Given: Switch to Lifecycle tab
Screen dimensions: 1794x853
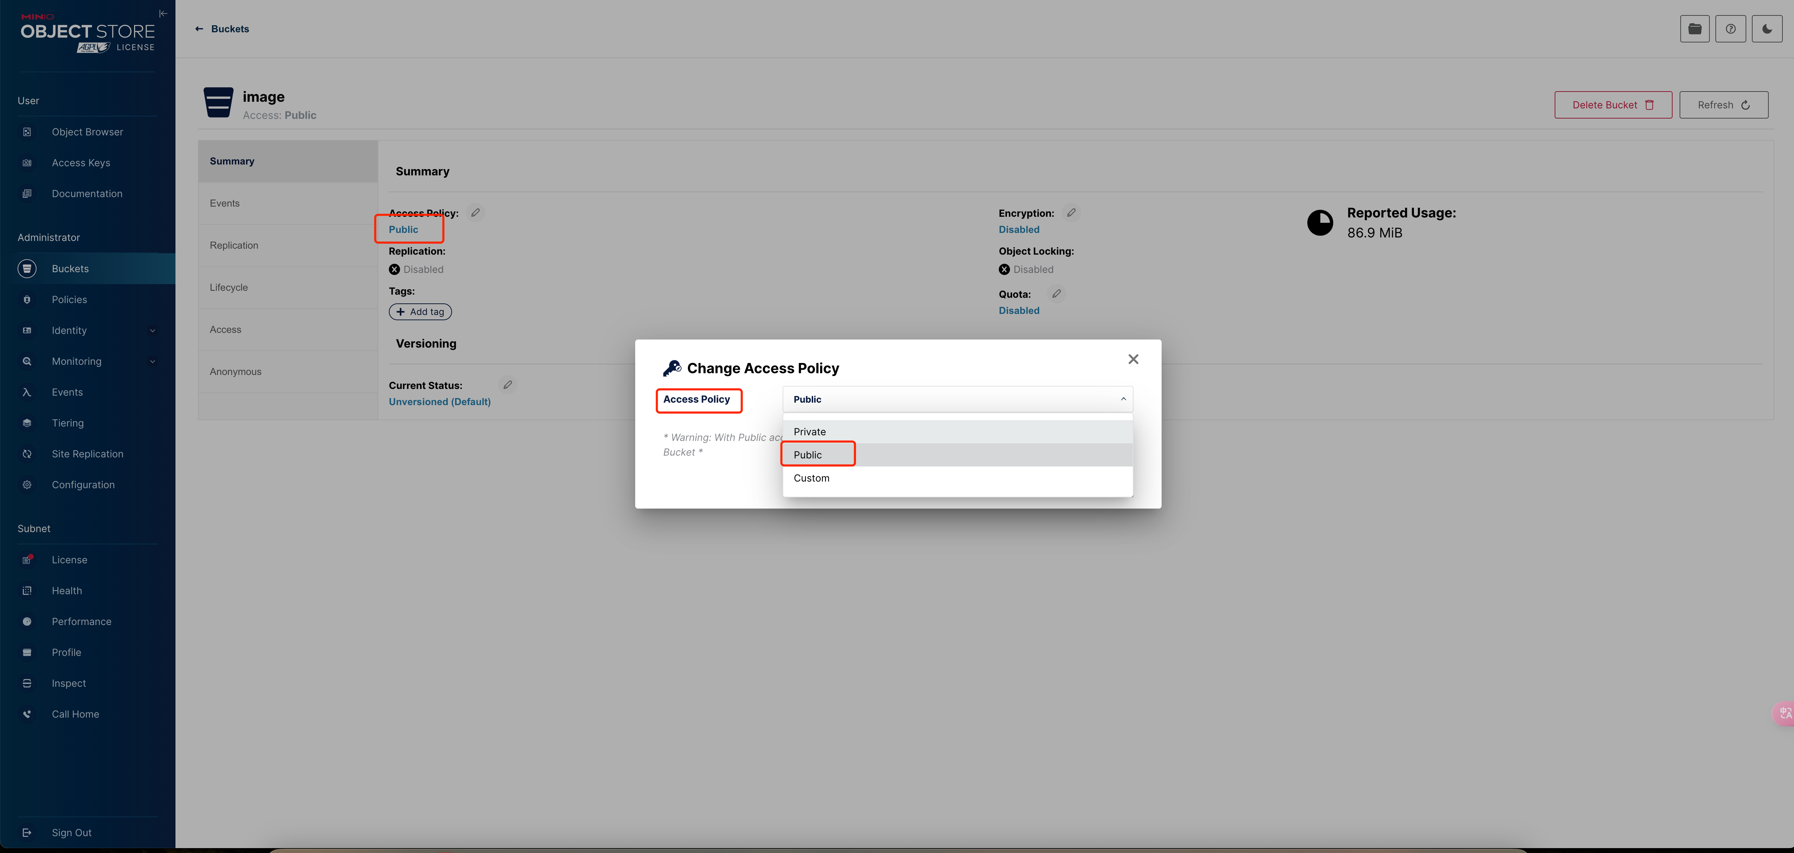Looking at the screenshot, I should (x=288, y=287).
